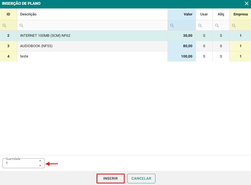Sort by the Descrição column header
This screenshot has width=251, height=185.
tap(28, 14)
